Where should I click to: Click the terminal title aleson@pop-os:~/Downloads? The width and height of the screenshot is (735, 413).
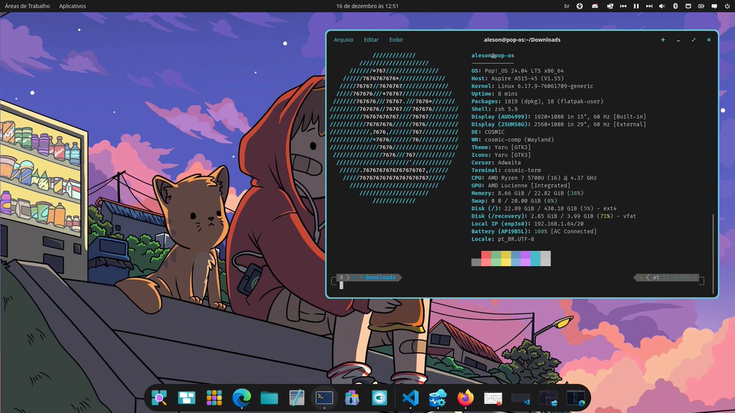coord(521,40)
